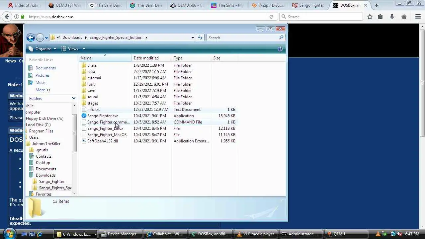Screen dimensions: 425x239
Task: Expand the address bar history dropdown
Action: click(193, 38)
